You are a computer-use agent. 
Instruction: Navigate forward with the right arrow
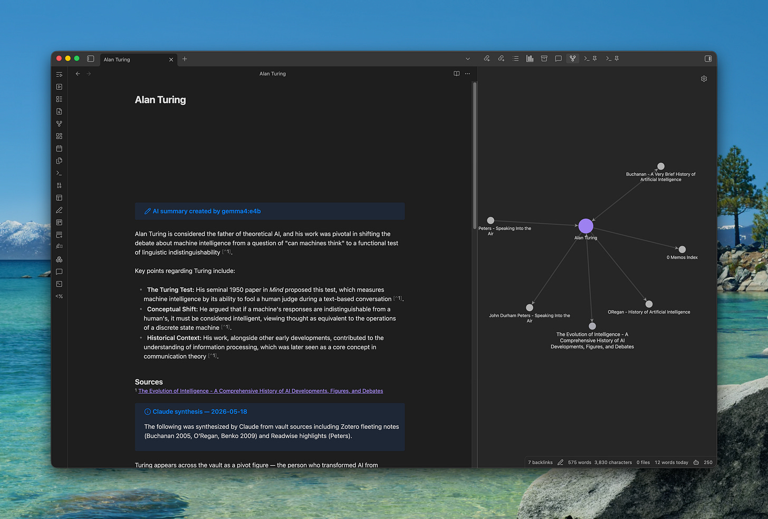[x=89, y=74]
